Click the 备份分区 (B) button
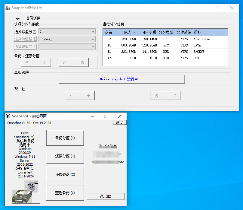This screenshot has width=243, height=210. [x=65, y=138]
